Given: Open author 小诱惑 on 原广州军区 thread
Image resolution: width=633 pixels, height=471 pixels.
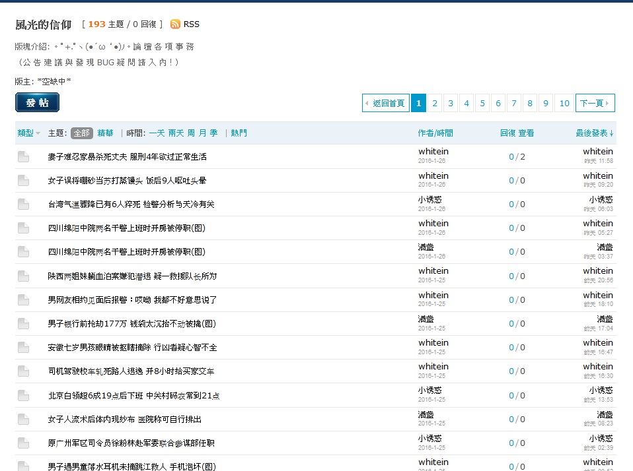Looking at the screenshot, I should point(429,438).
